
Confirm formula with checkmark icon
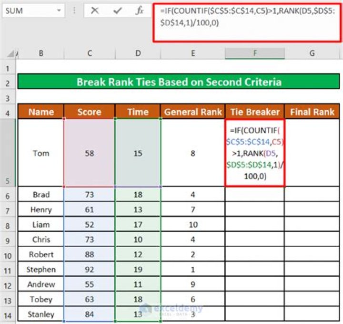[117, 10]
